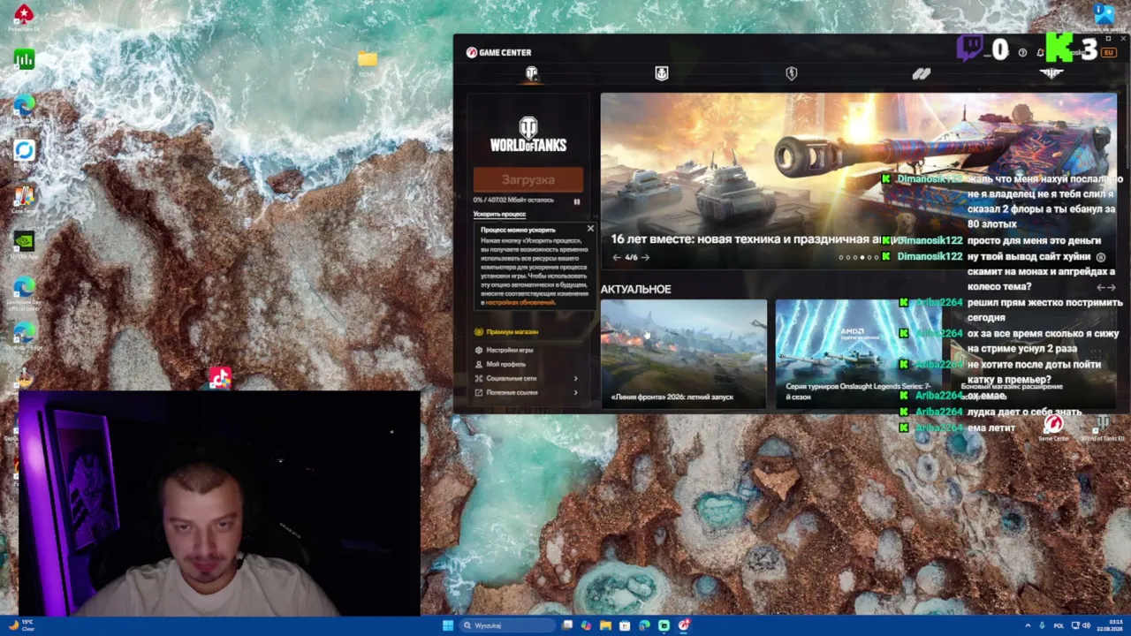
Task: Open the World of Tanks EU desktop shortcut
Action: tap(1103, 428)
